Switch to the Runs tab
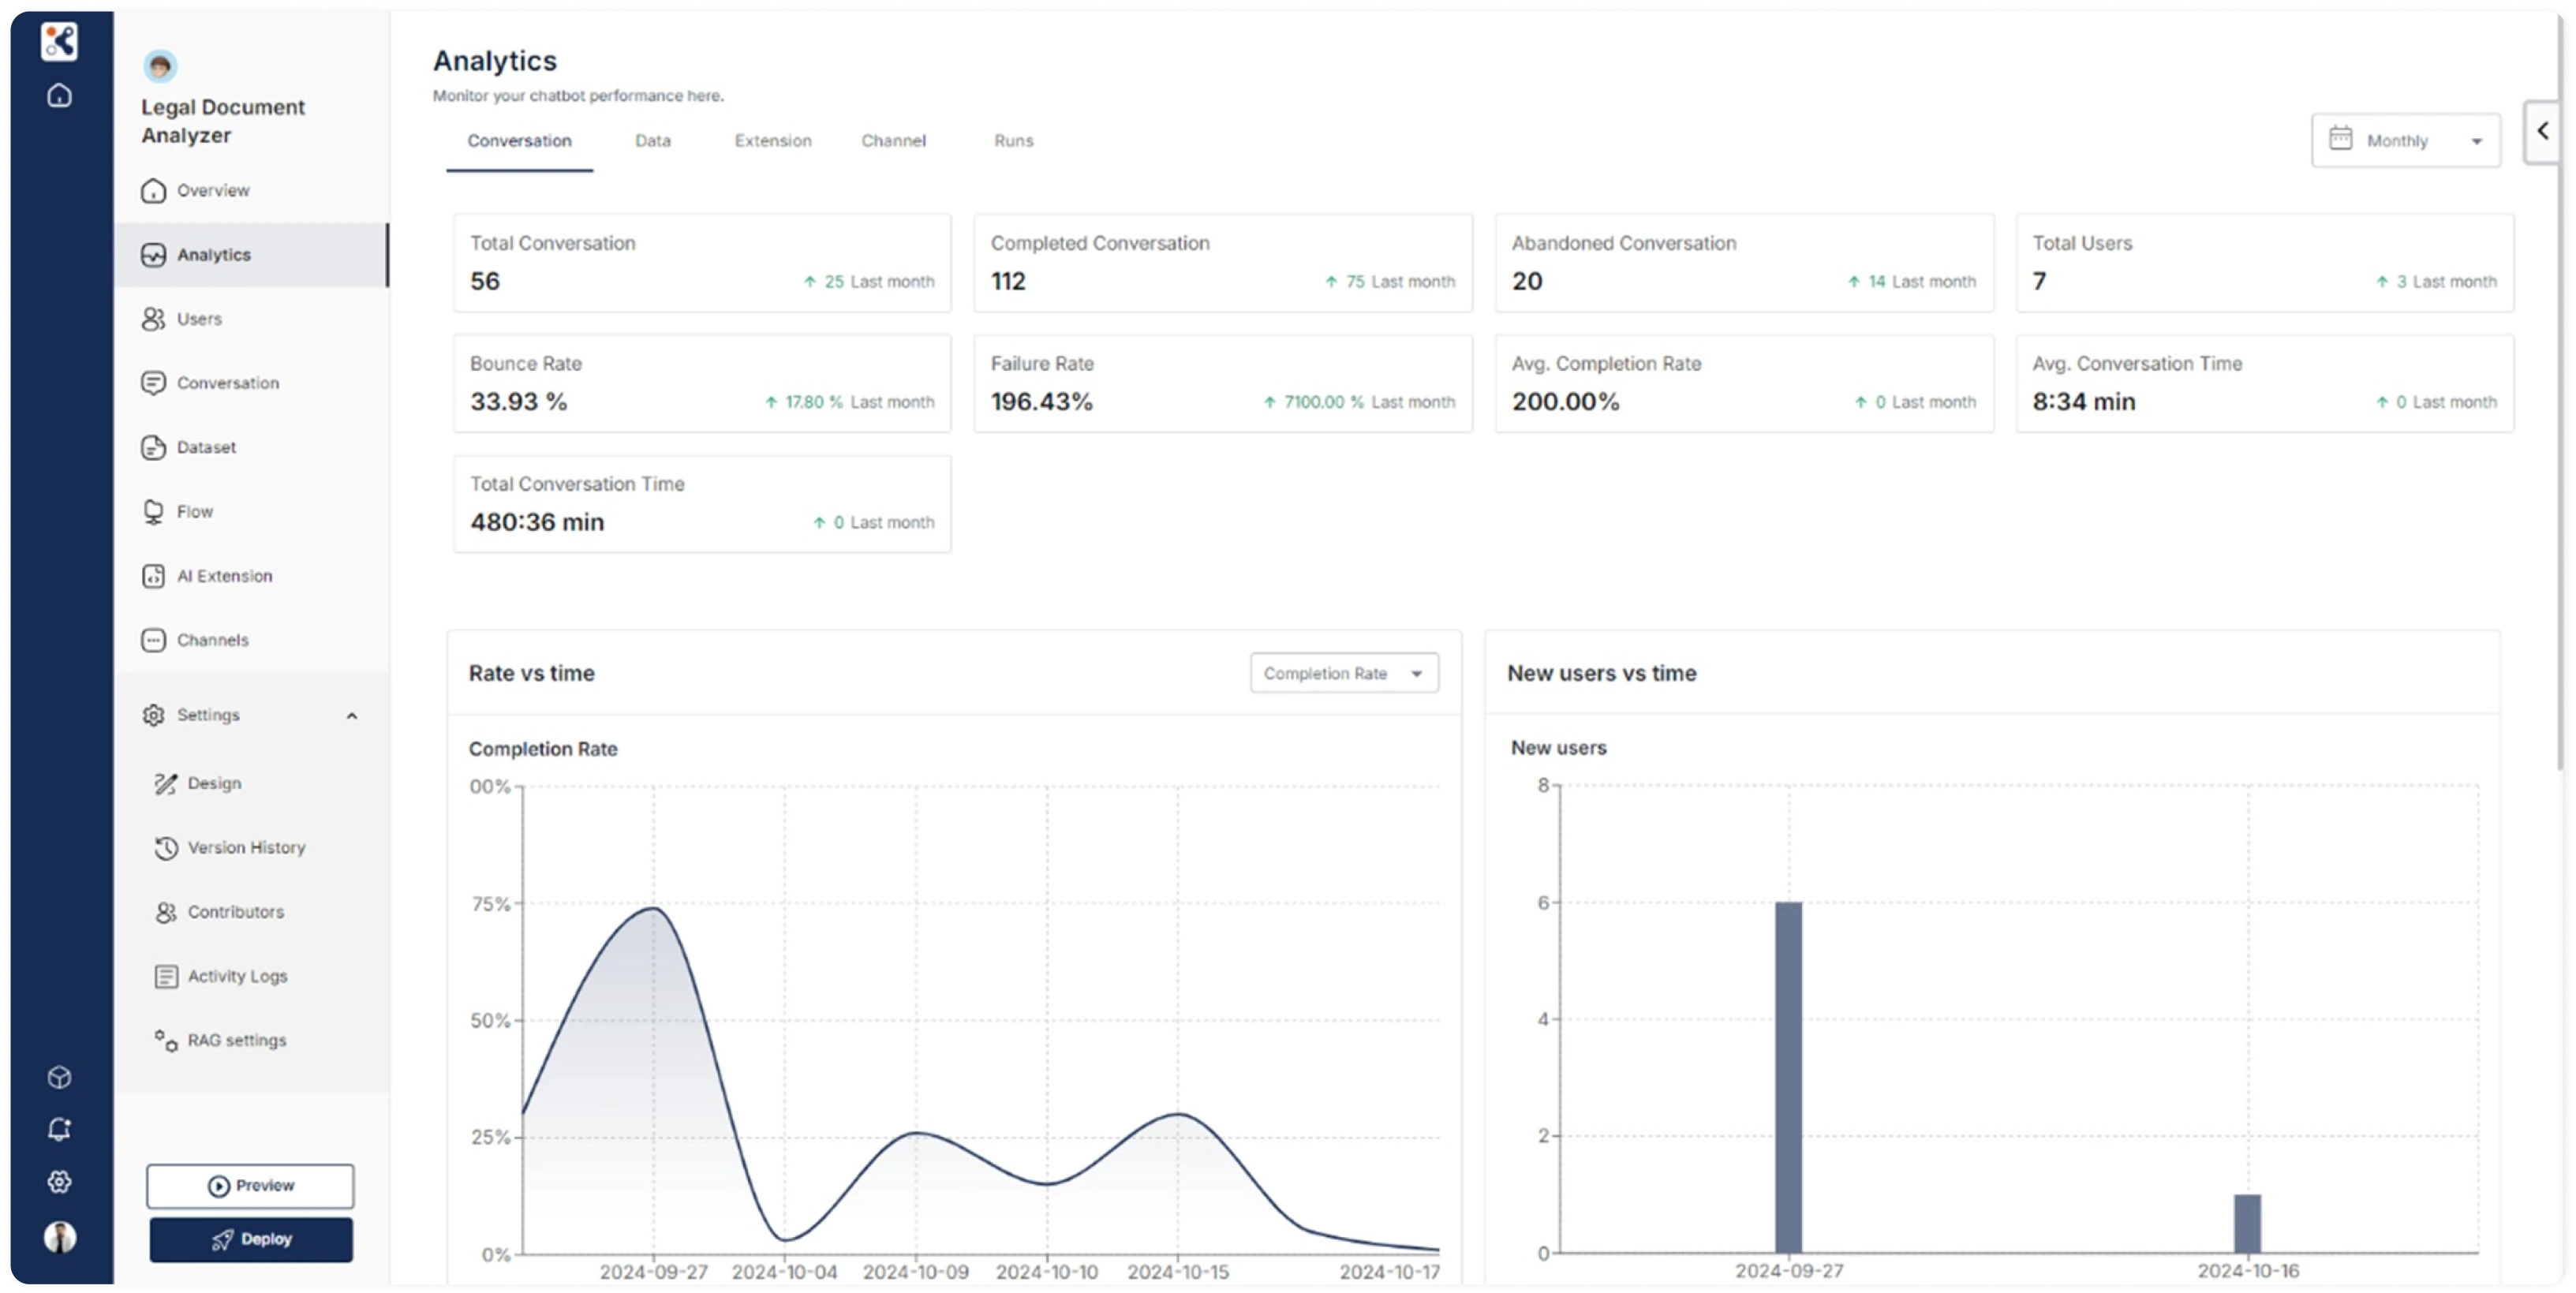Image resolution: width=2576 pixels, height=1293 pixels. [1013, 141]
